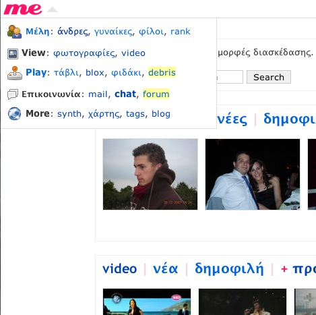Open the chat link

[x=125, y=94]
